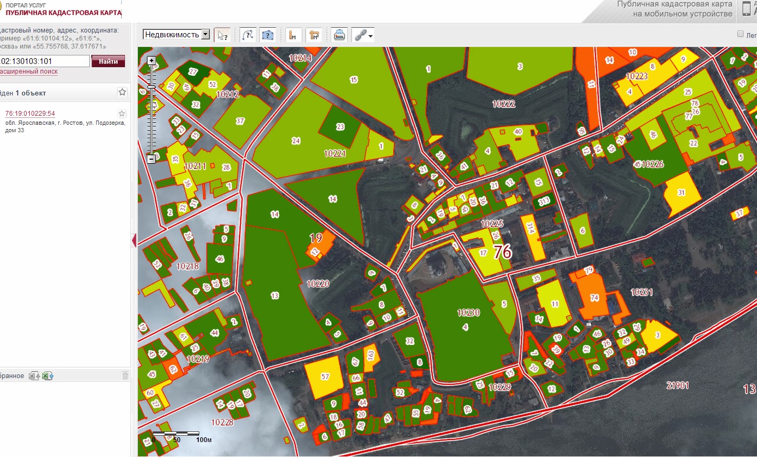Click parcel 4 in block 10230
The height and width of the screenshot is (457, 757).
[465, 327]
